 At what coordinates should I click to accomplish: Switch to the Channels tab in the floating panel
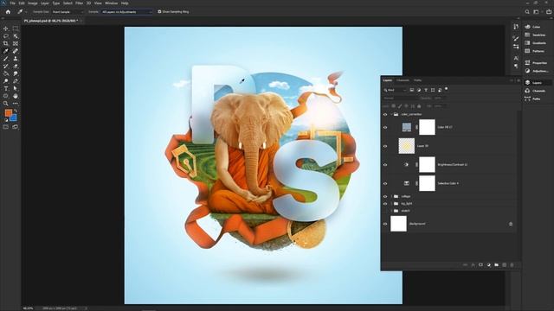click(x=403, y=80)
